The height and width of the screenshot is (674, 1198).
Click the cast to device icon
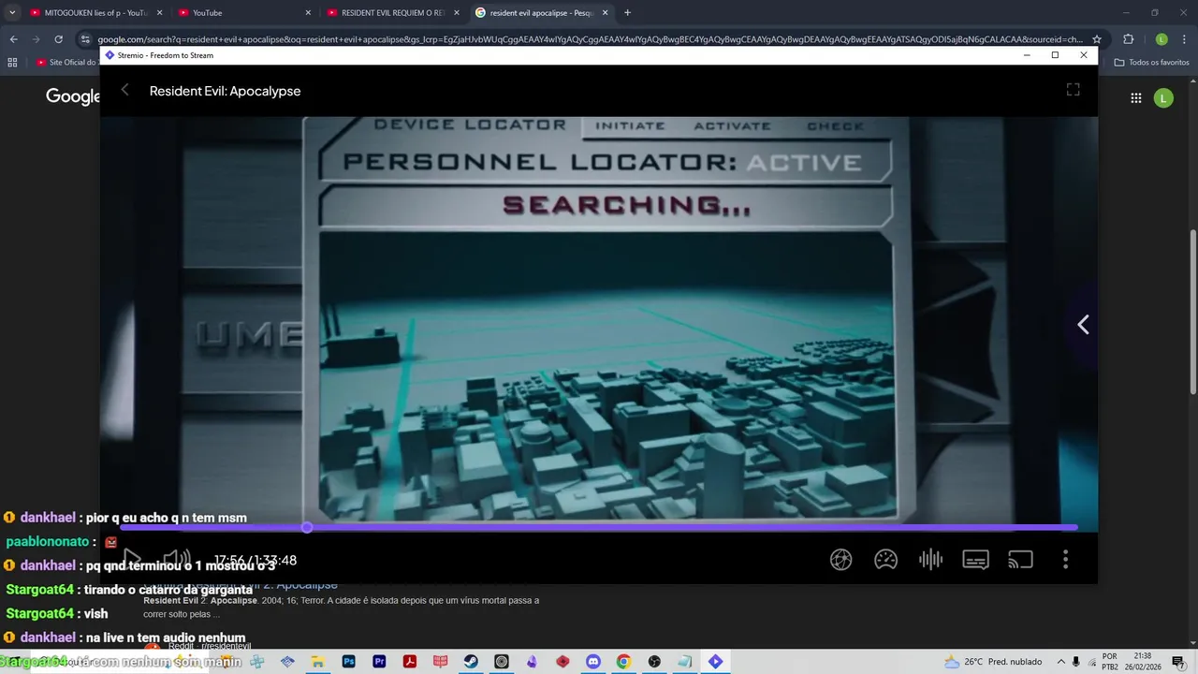1020,560
